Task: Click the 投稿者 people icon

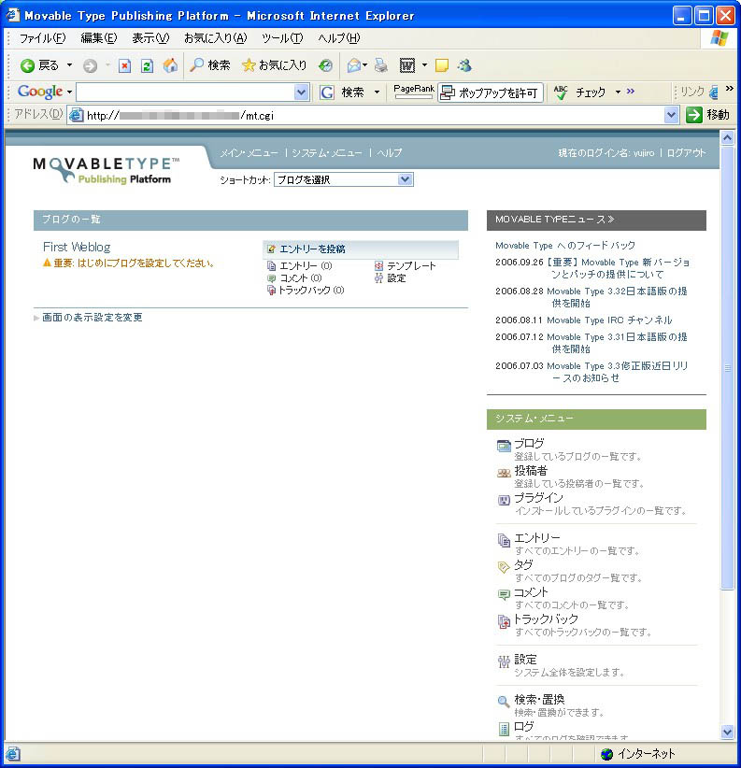Action: (504, 473)
